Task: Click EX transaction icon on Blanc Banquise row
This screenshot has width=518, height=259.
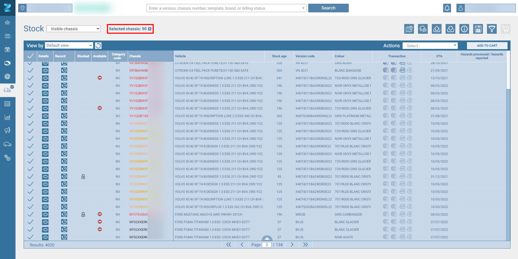Action: tap(402, 70)
